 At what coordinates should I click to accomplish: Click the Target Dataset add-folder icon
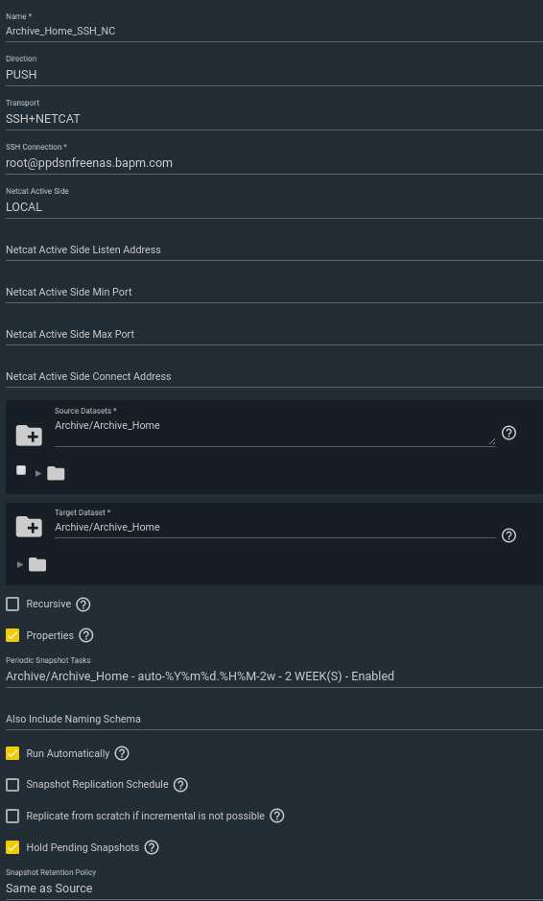tap(29, 527)
